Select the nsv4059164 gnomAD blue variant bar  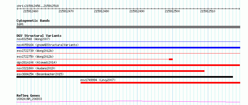(128, 48)
